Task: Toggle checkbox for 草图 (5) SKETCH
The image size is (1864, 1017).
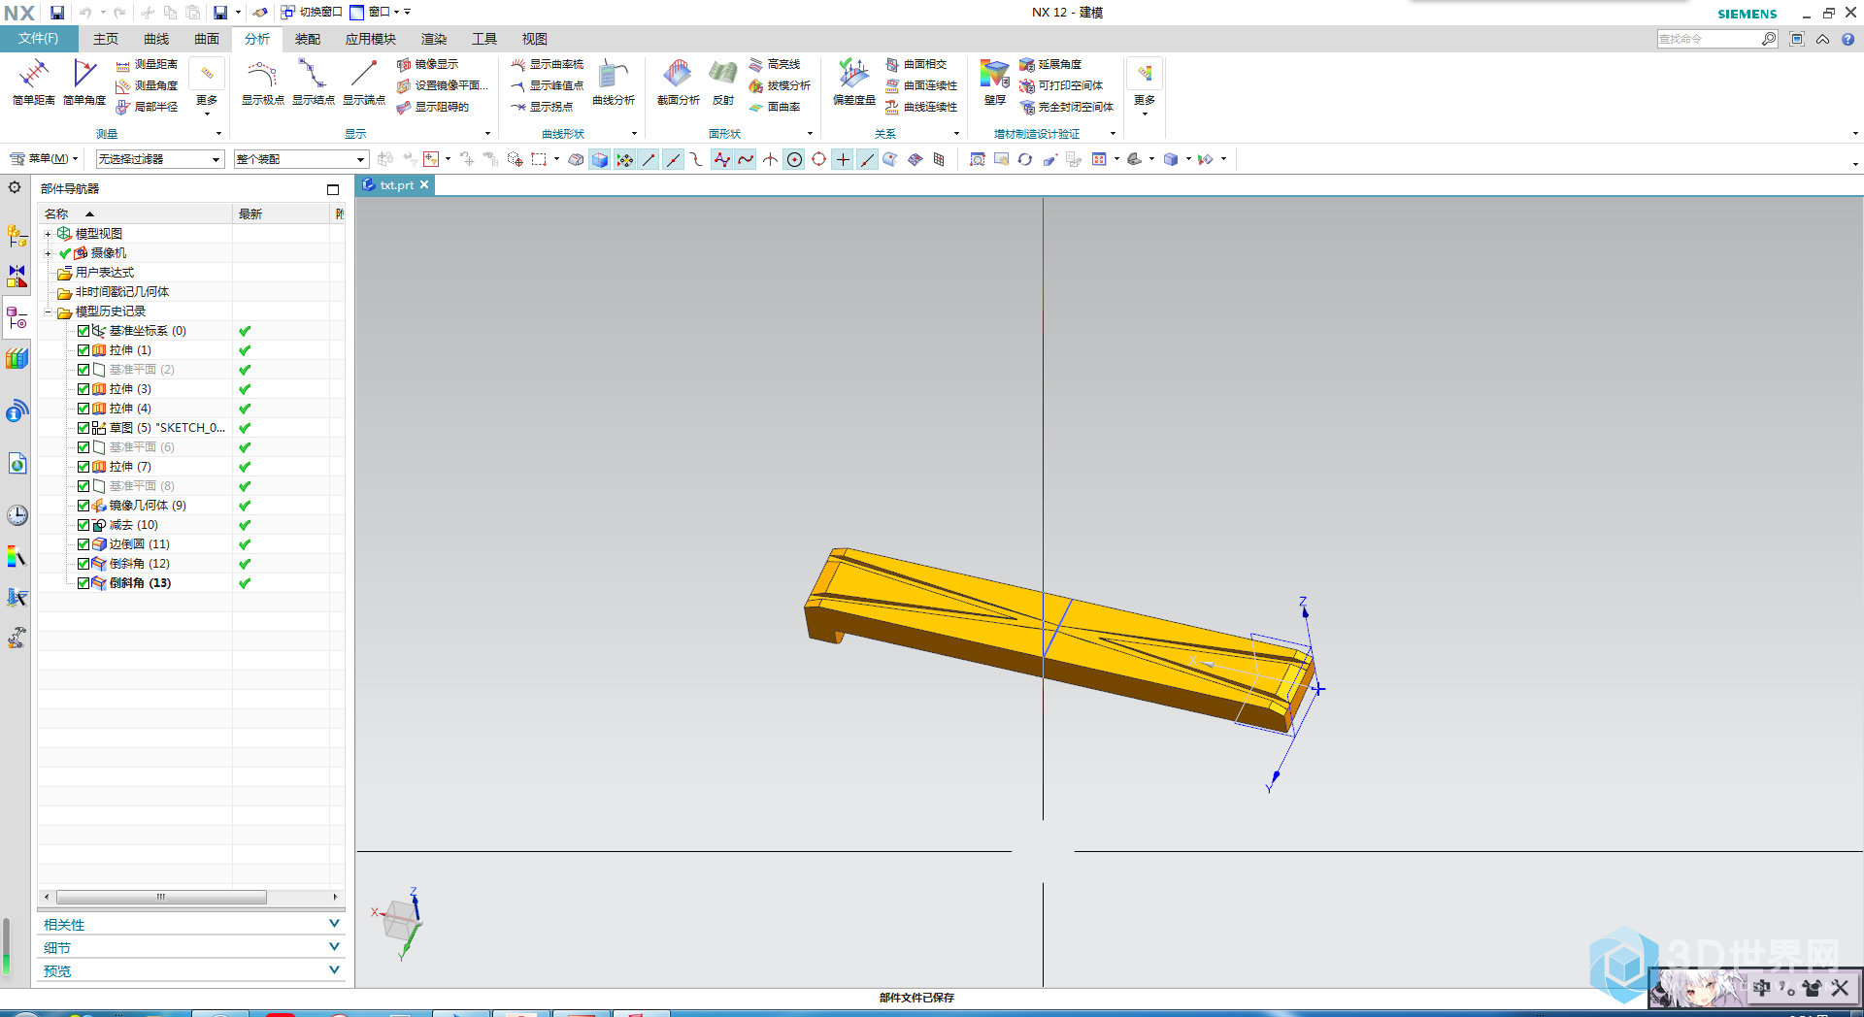Action: 83,428
